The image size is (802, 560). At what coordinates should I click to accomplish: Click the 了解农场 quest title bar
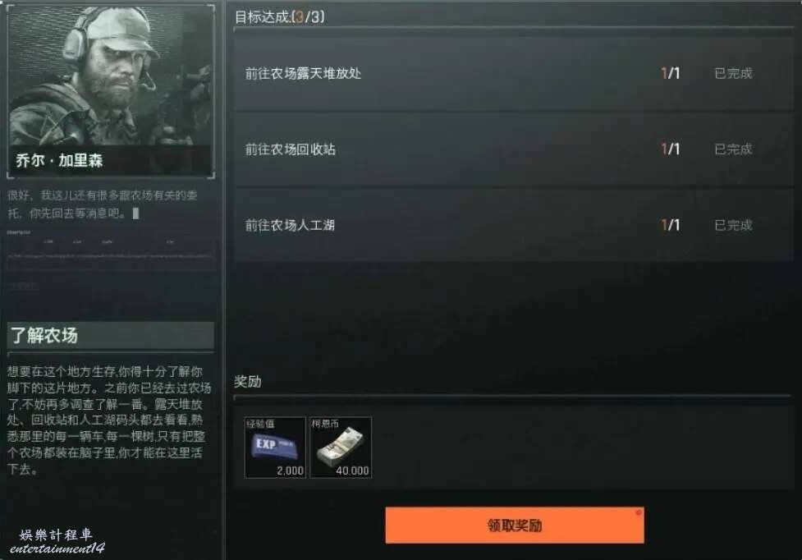[111, 336]
